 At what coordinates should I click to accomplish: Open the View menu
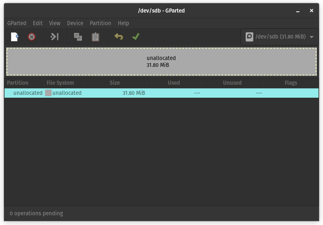coord(54,23)
